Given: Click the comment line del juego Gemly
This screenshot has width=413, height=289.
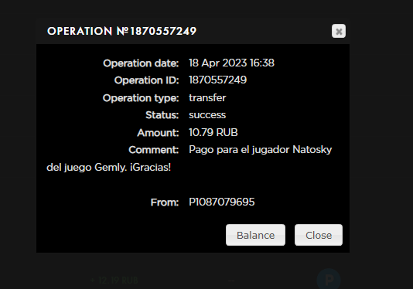Looking at the screenshot, I should tap(109, 168).
